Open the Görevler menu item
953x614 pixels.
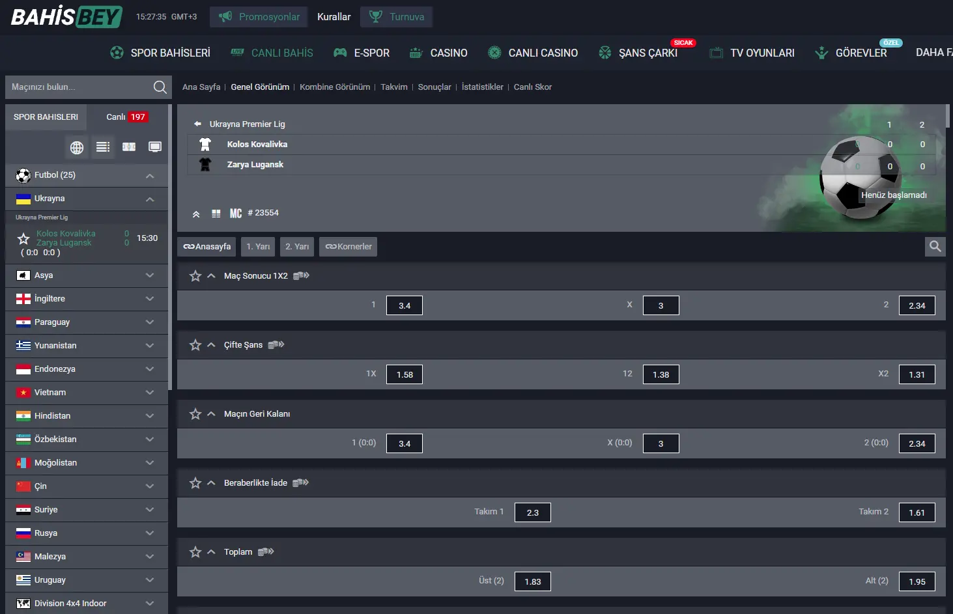point(851,53)
